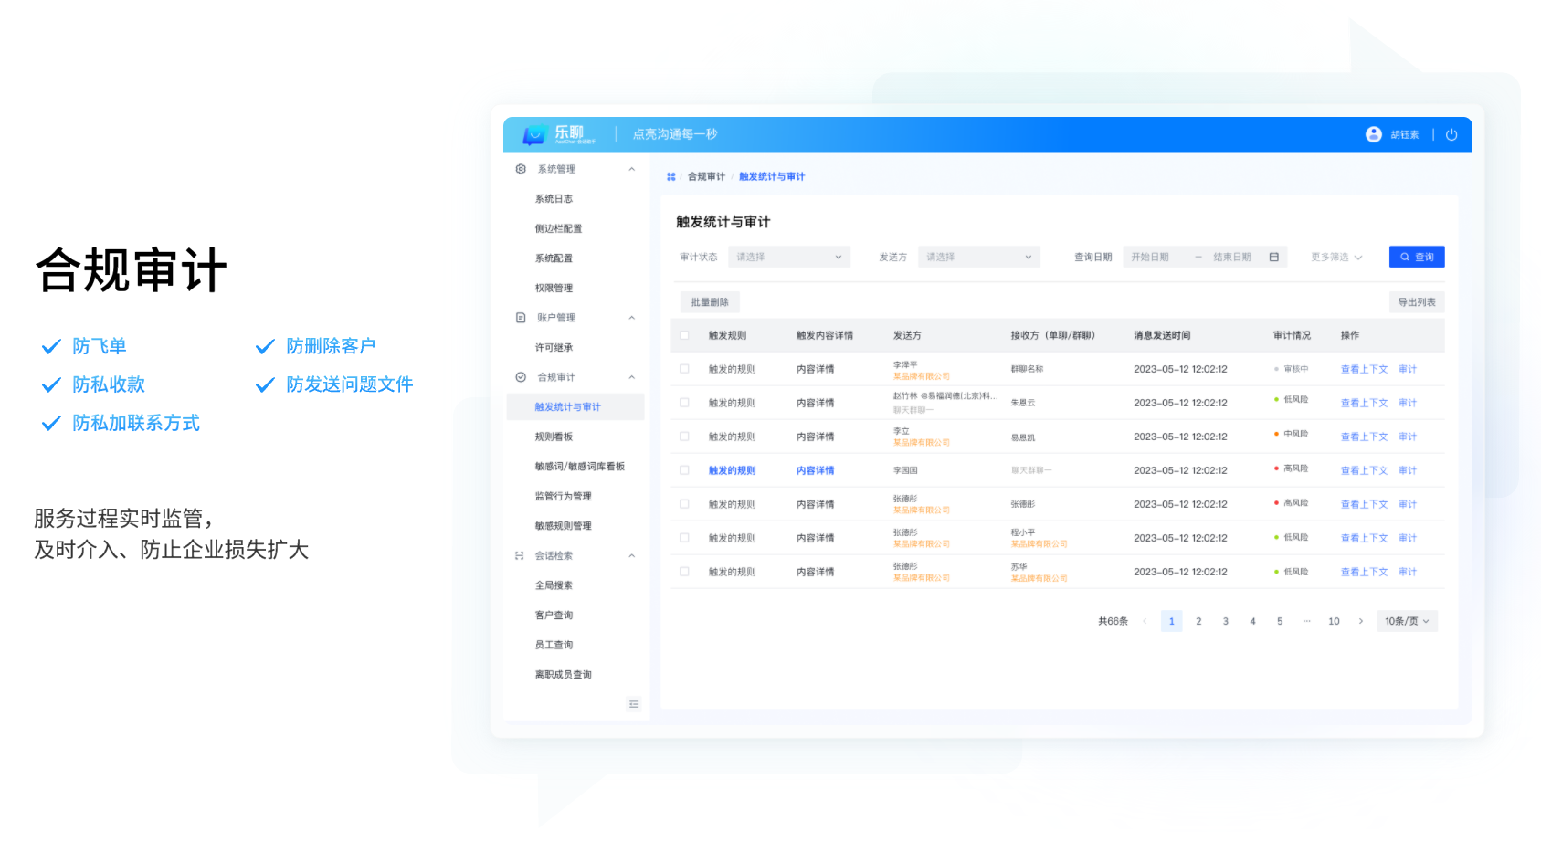The width and height of the screenshot is (1541, 842).
Task: Click the 会话检索 sidebar icon
Action: point(520,555)
